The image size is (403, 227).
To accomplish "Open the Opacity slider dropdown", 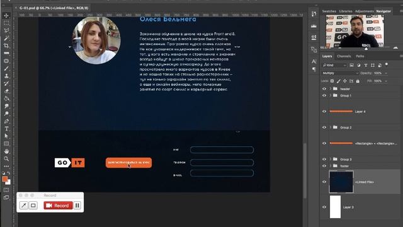I will (x=386, y=73).
